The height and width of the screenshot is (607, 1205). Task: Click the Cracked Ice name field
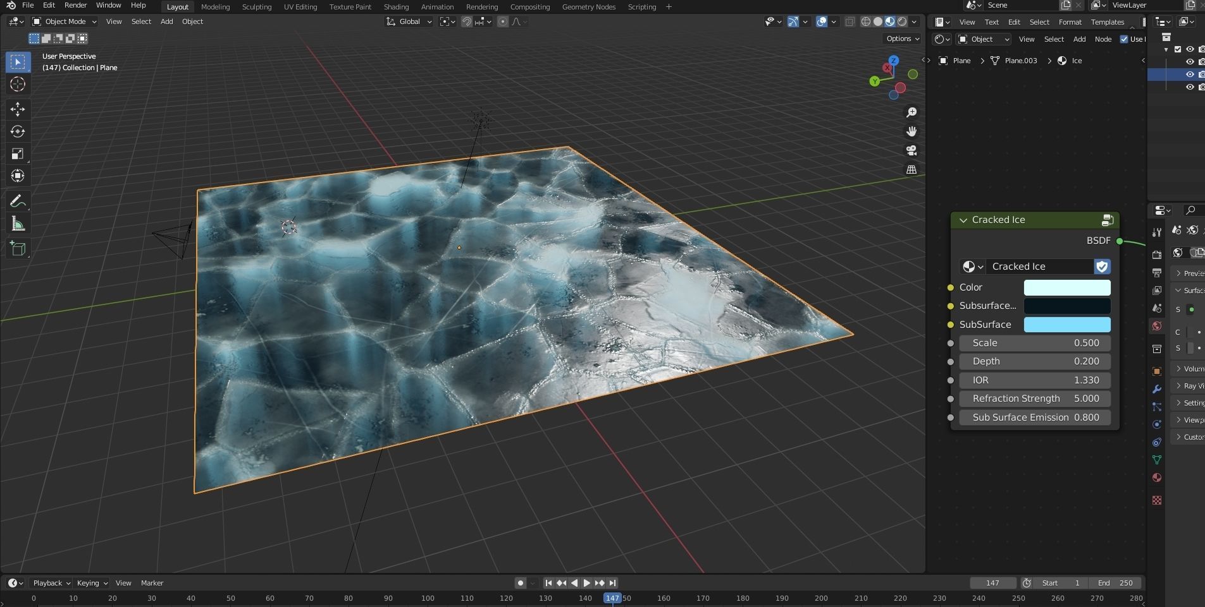[1040, 267]
